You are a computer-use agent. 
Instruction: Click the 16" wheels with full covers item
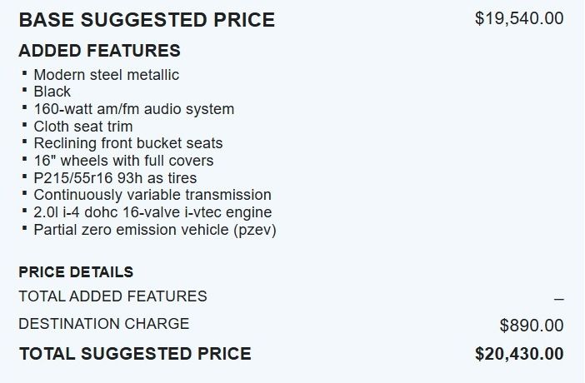point(123,161)
